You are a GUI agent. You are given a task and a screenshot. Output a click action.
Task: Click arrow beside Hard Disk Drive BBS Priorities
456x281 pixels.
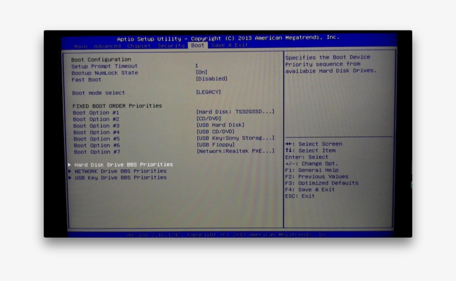(70, 165)
